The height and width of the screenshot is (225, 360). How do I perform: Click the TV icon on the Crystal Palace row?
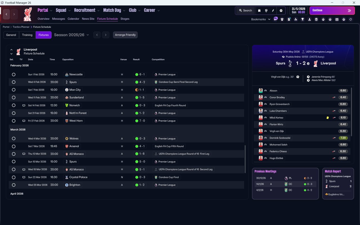pyautogui.click(x=24, y=177)
